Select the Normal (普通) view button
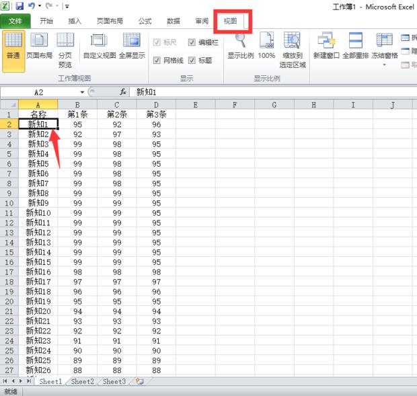 tap(13, 51)
